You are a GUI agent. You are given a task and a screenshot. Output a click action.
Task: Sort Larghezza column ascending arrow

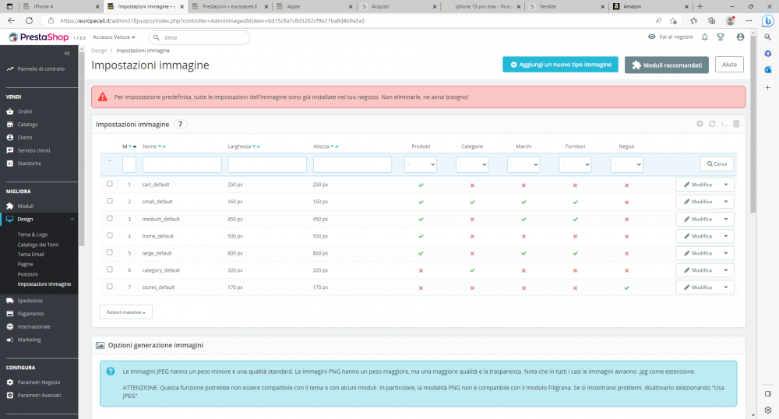click(x=259, y=146)
